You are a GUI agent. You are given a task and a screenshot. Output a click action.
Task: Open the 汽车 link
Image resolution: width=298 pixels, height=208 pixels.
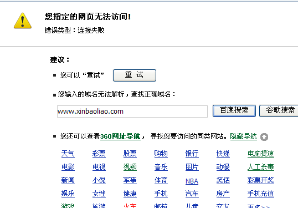pos(192,194)
